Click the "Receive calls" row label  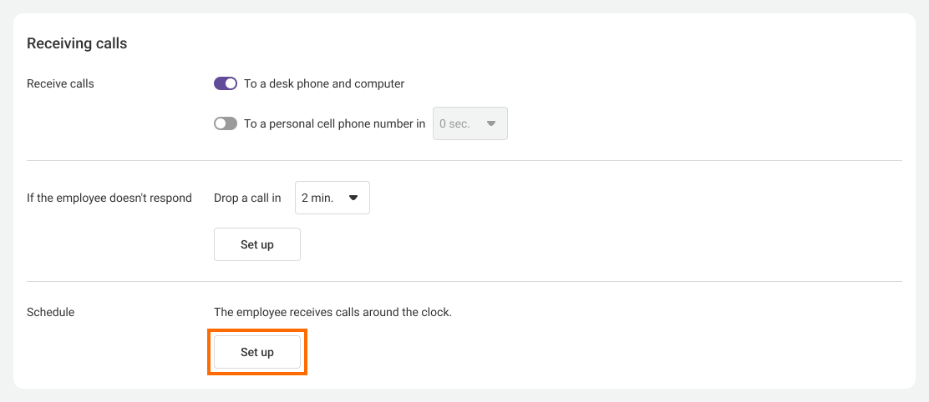[x=60, y=83]
